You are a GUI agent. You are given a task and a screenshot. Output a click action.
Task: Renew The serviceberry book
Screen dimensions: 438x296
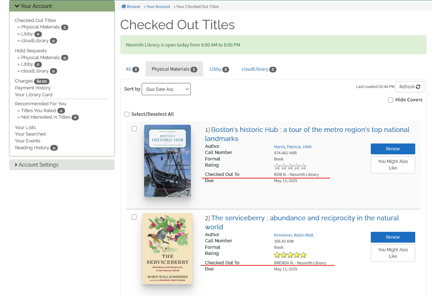[393, 237]
